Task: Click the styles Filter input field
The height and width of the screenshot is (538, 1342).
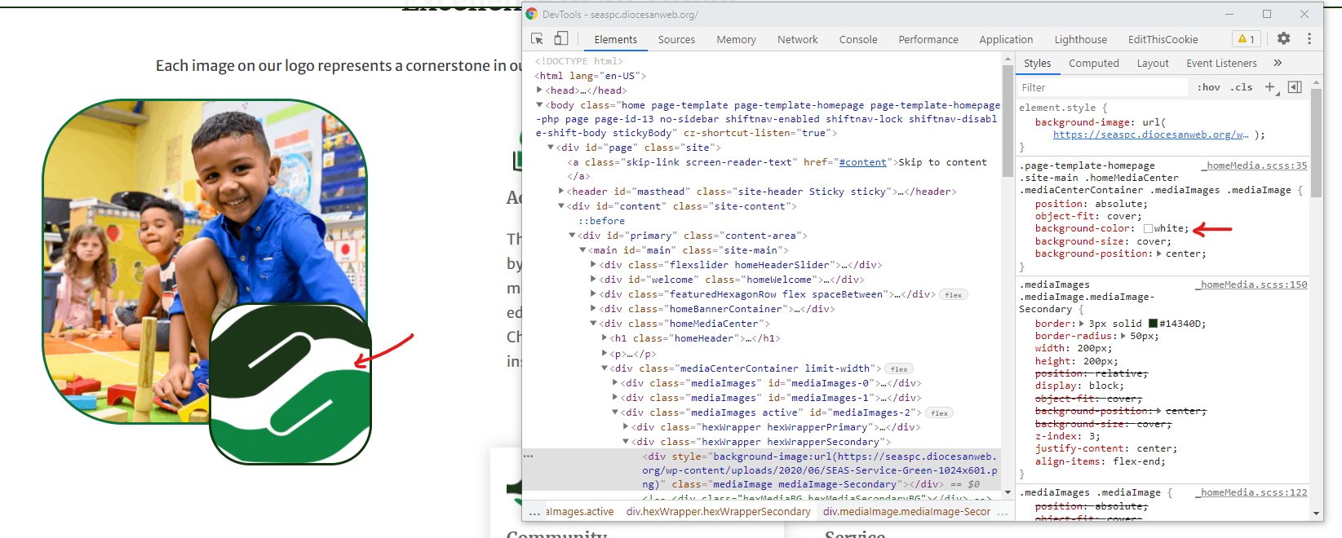Action: coord(1101,87)
